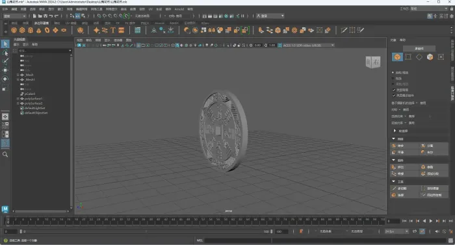This screenshot has height=245, width=455.
Task: Switch to the FX shelf tab
Action: (118, 23)
